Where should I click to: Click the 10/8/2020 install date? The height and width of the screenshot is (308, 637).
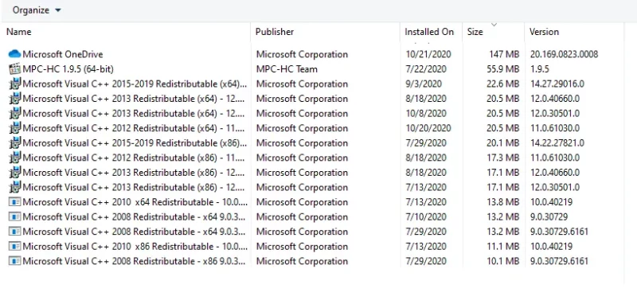click(x=426, y=113)
